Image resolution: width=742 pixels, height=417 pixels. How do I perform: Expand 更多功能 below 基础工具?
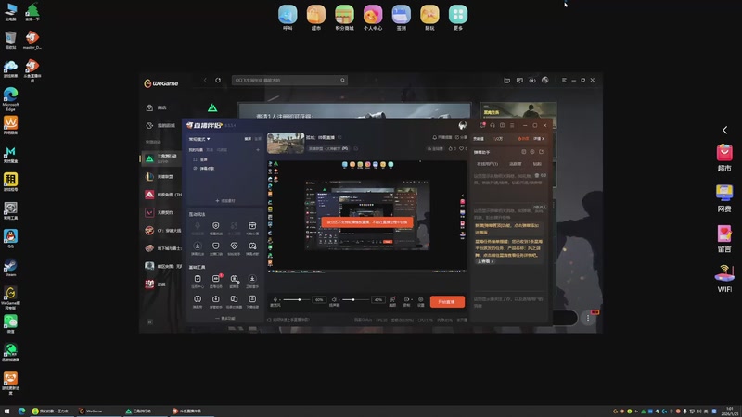coord(225,318)
